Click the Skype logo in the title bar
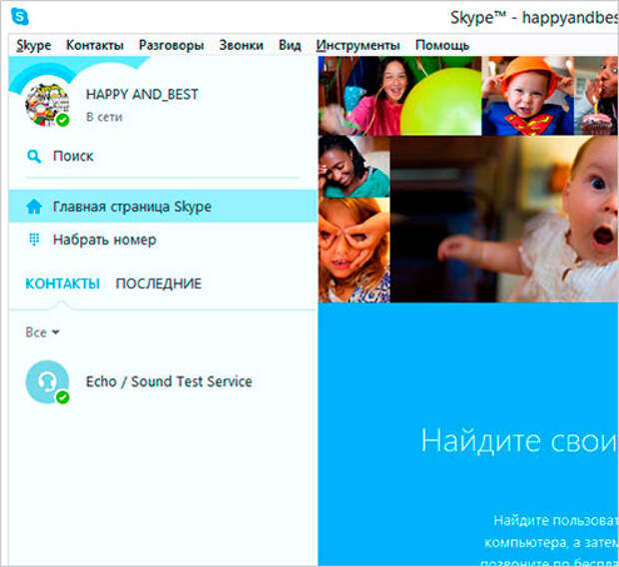The height and width of the screenshot is (567, 619). (x=20, y=17)
